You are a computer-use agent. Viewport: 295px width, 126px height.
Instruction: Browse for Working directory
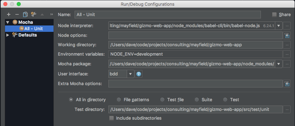tap(287, 45)
